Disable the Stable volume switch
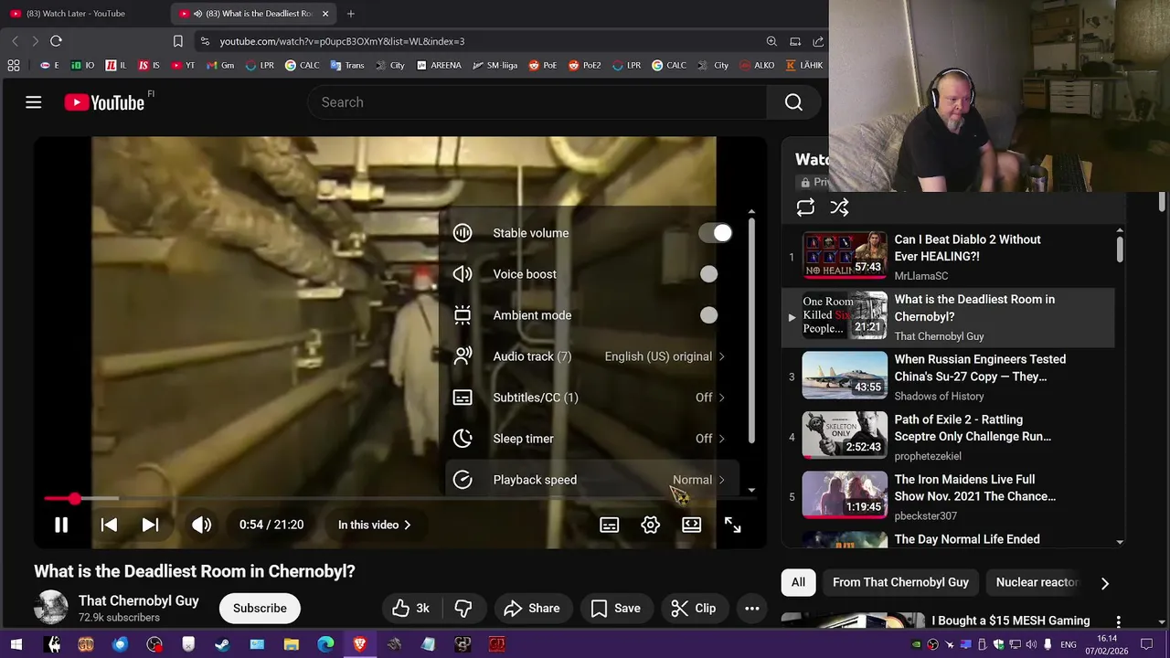 click(x=715, y=233)
